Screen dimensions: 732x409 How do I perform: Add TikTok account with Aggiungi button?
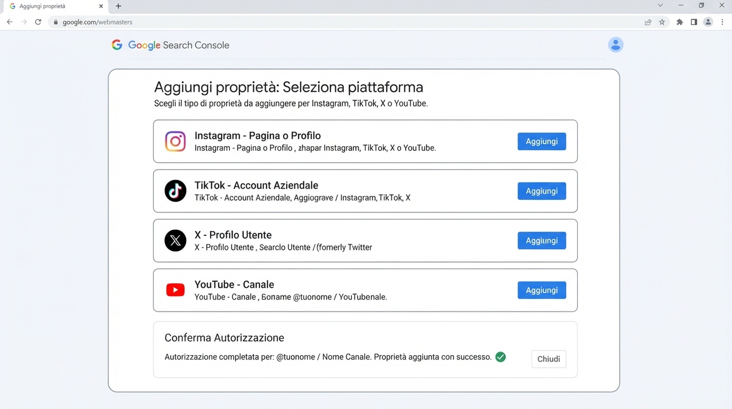point(542,191)
